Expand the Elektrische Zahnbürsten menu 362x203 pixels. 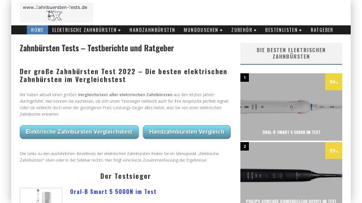tap(87, 30)
